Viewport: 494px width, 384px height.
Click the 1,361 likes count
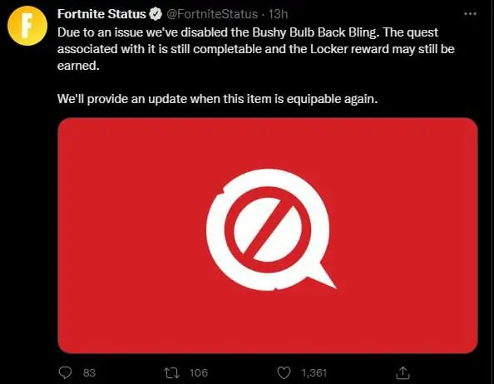[x=314, y=373]
